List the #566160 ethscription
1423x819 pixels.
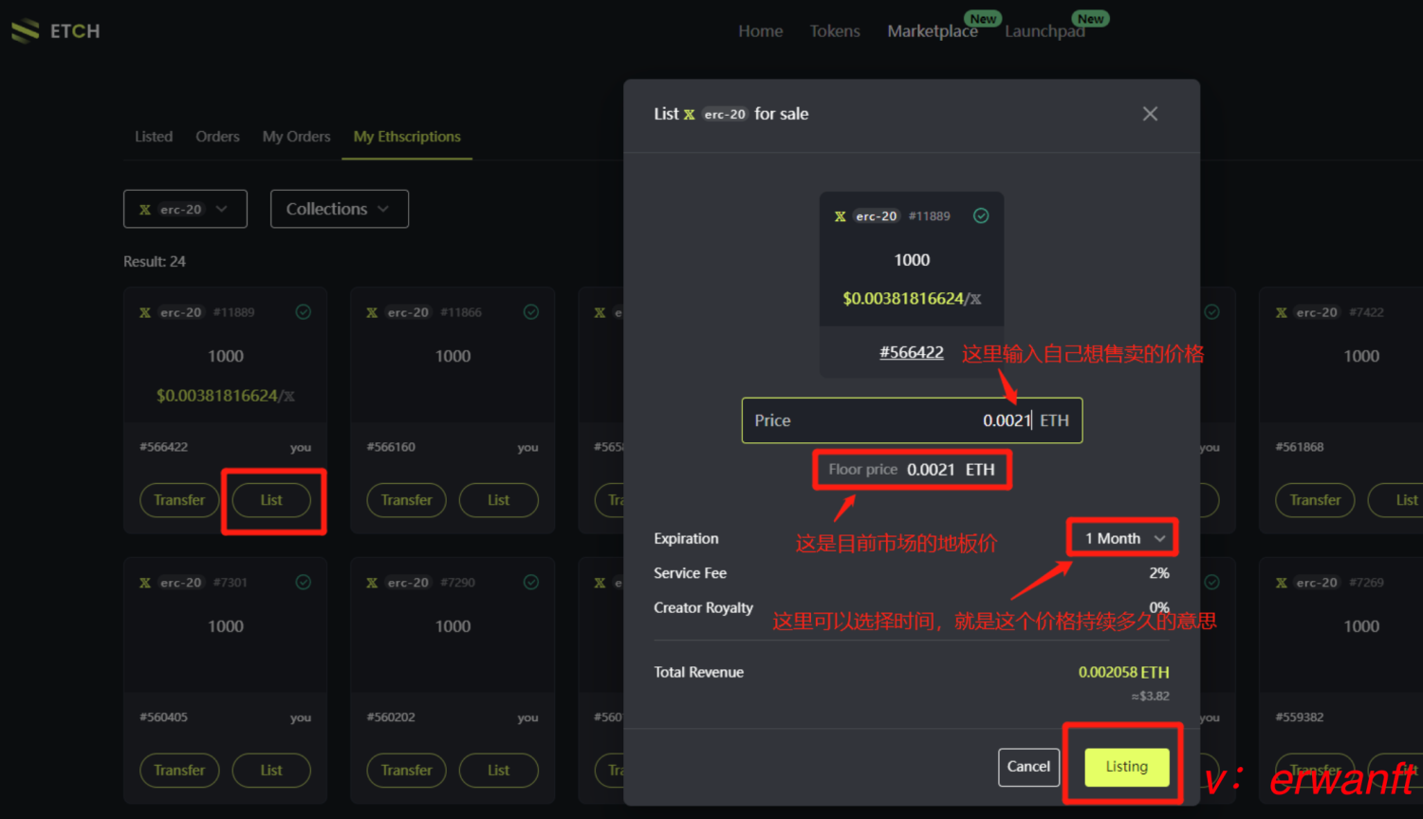[x=498, y=500]
